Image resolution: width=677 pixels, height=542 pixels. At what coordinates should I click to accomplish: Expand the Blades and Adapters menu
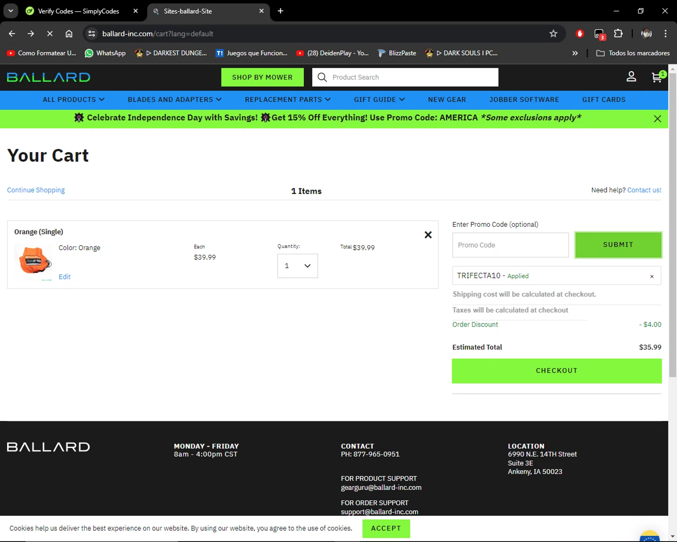click(x=175, y=99)
